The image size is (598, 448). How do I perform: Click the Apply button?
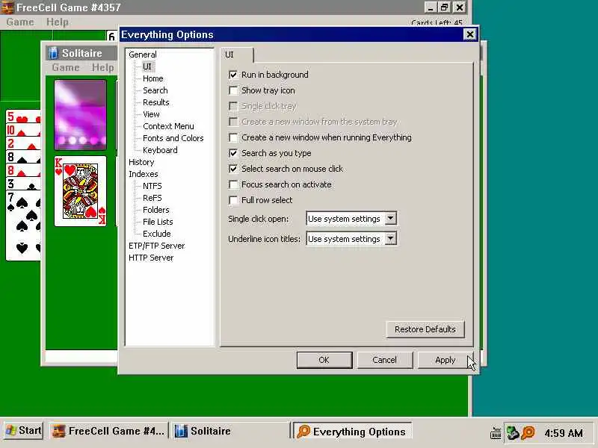click(x=445, y=360)
